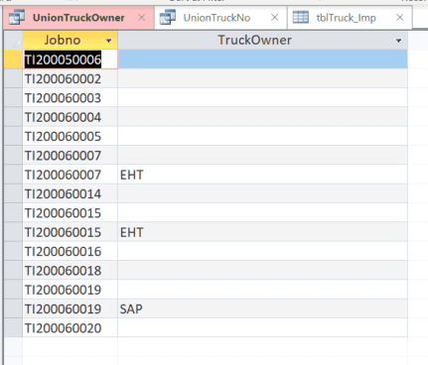Select the cell TI200060018

click(x=71, y=271)
